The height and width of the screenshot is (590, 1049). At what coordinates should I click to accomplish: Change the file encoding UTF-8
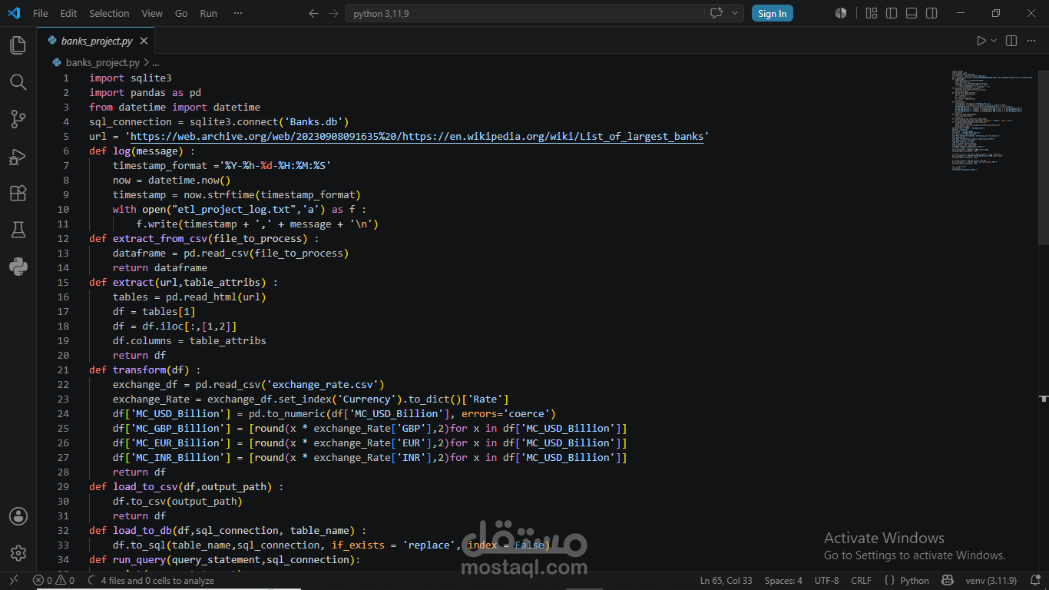pos(826,581)
